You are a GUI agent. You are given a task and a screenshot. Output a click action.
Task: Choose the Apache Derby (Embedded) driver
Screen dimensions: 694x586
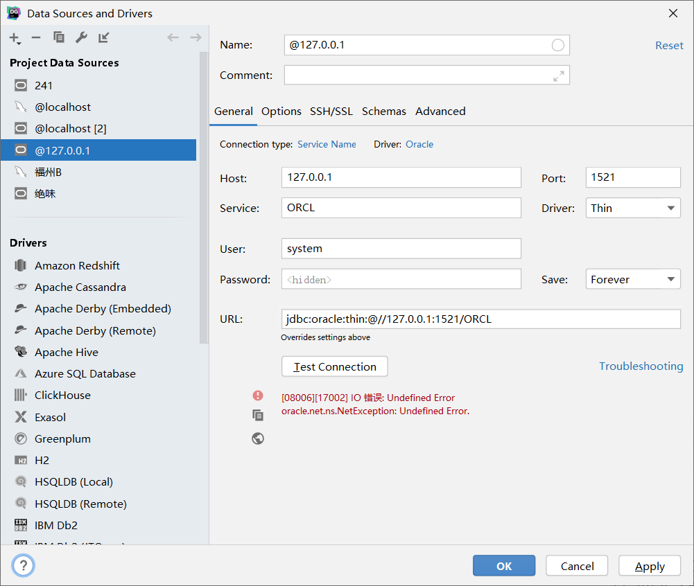(x=98, y=309)
